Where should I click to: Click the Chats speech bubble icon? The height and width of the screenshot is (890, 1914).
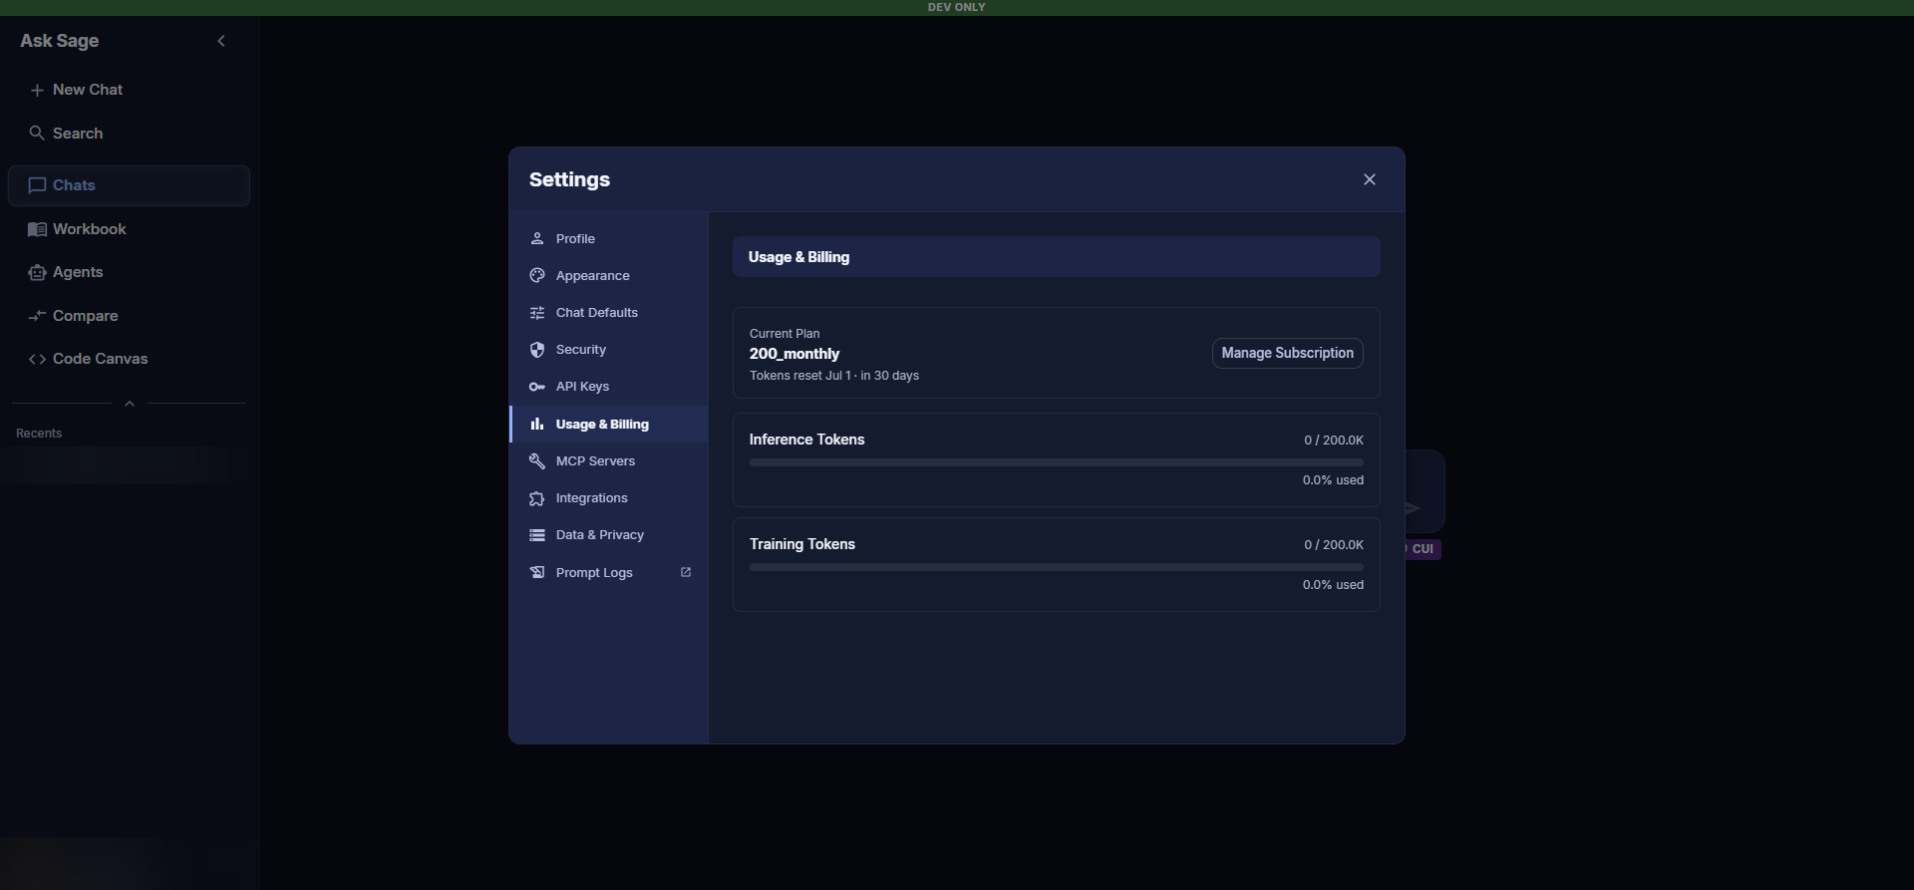37,185
